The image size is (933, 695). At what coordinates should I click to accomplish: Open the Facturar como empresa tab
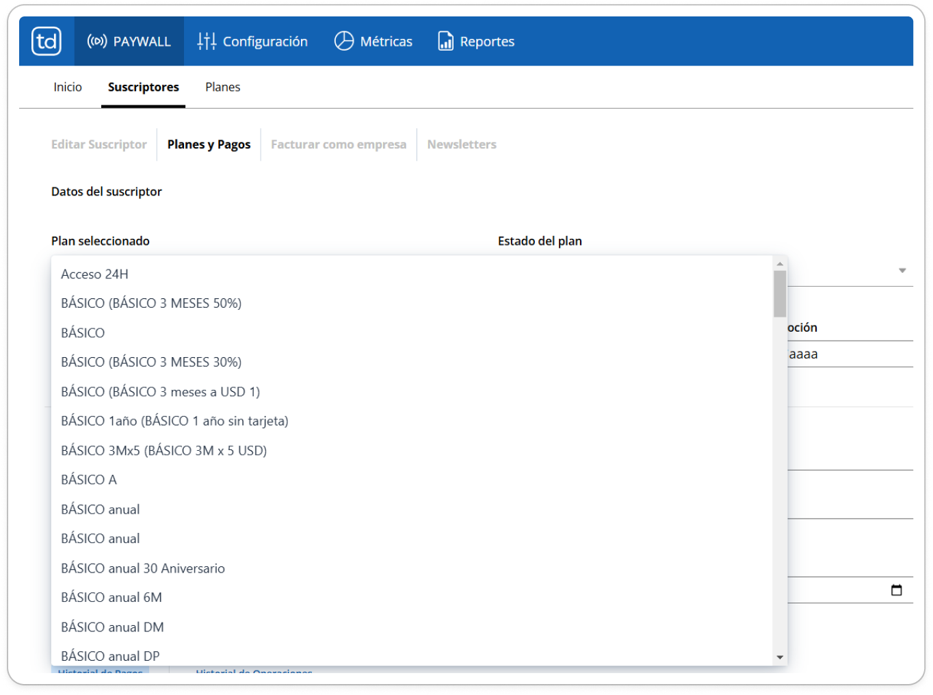(339, 144)
